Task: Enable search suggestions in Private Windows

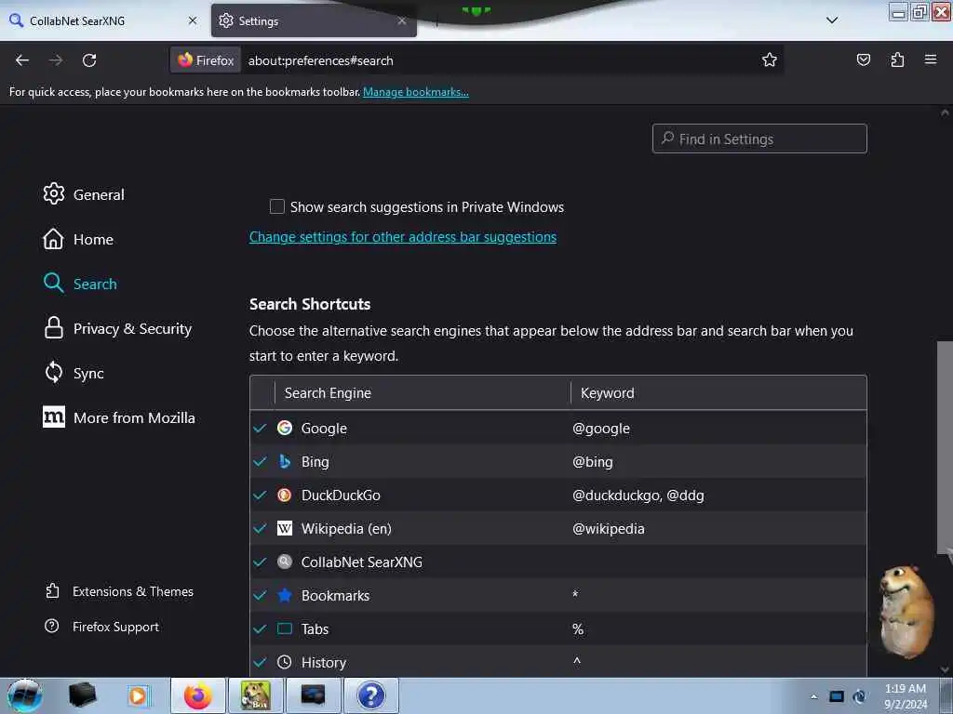Action: pos(277,206)
